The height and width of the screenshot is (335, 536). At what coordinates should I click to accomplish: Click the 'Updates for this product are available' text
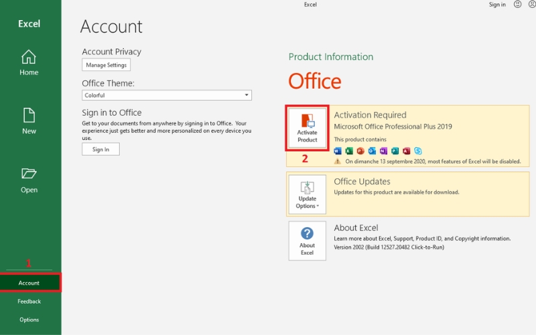coord(397,192)
